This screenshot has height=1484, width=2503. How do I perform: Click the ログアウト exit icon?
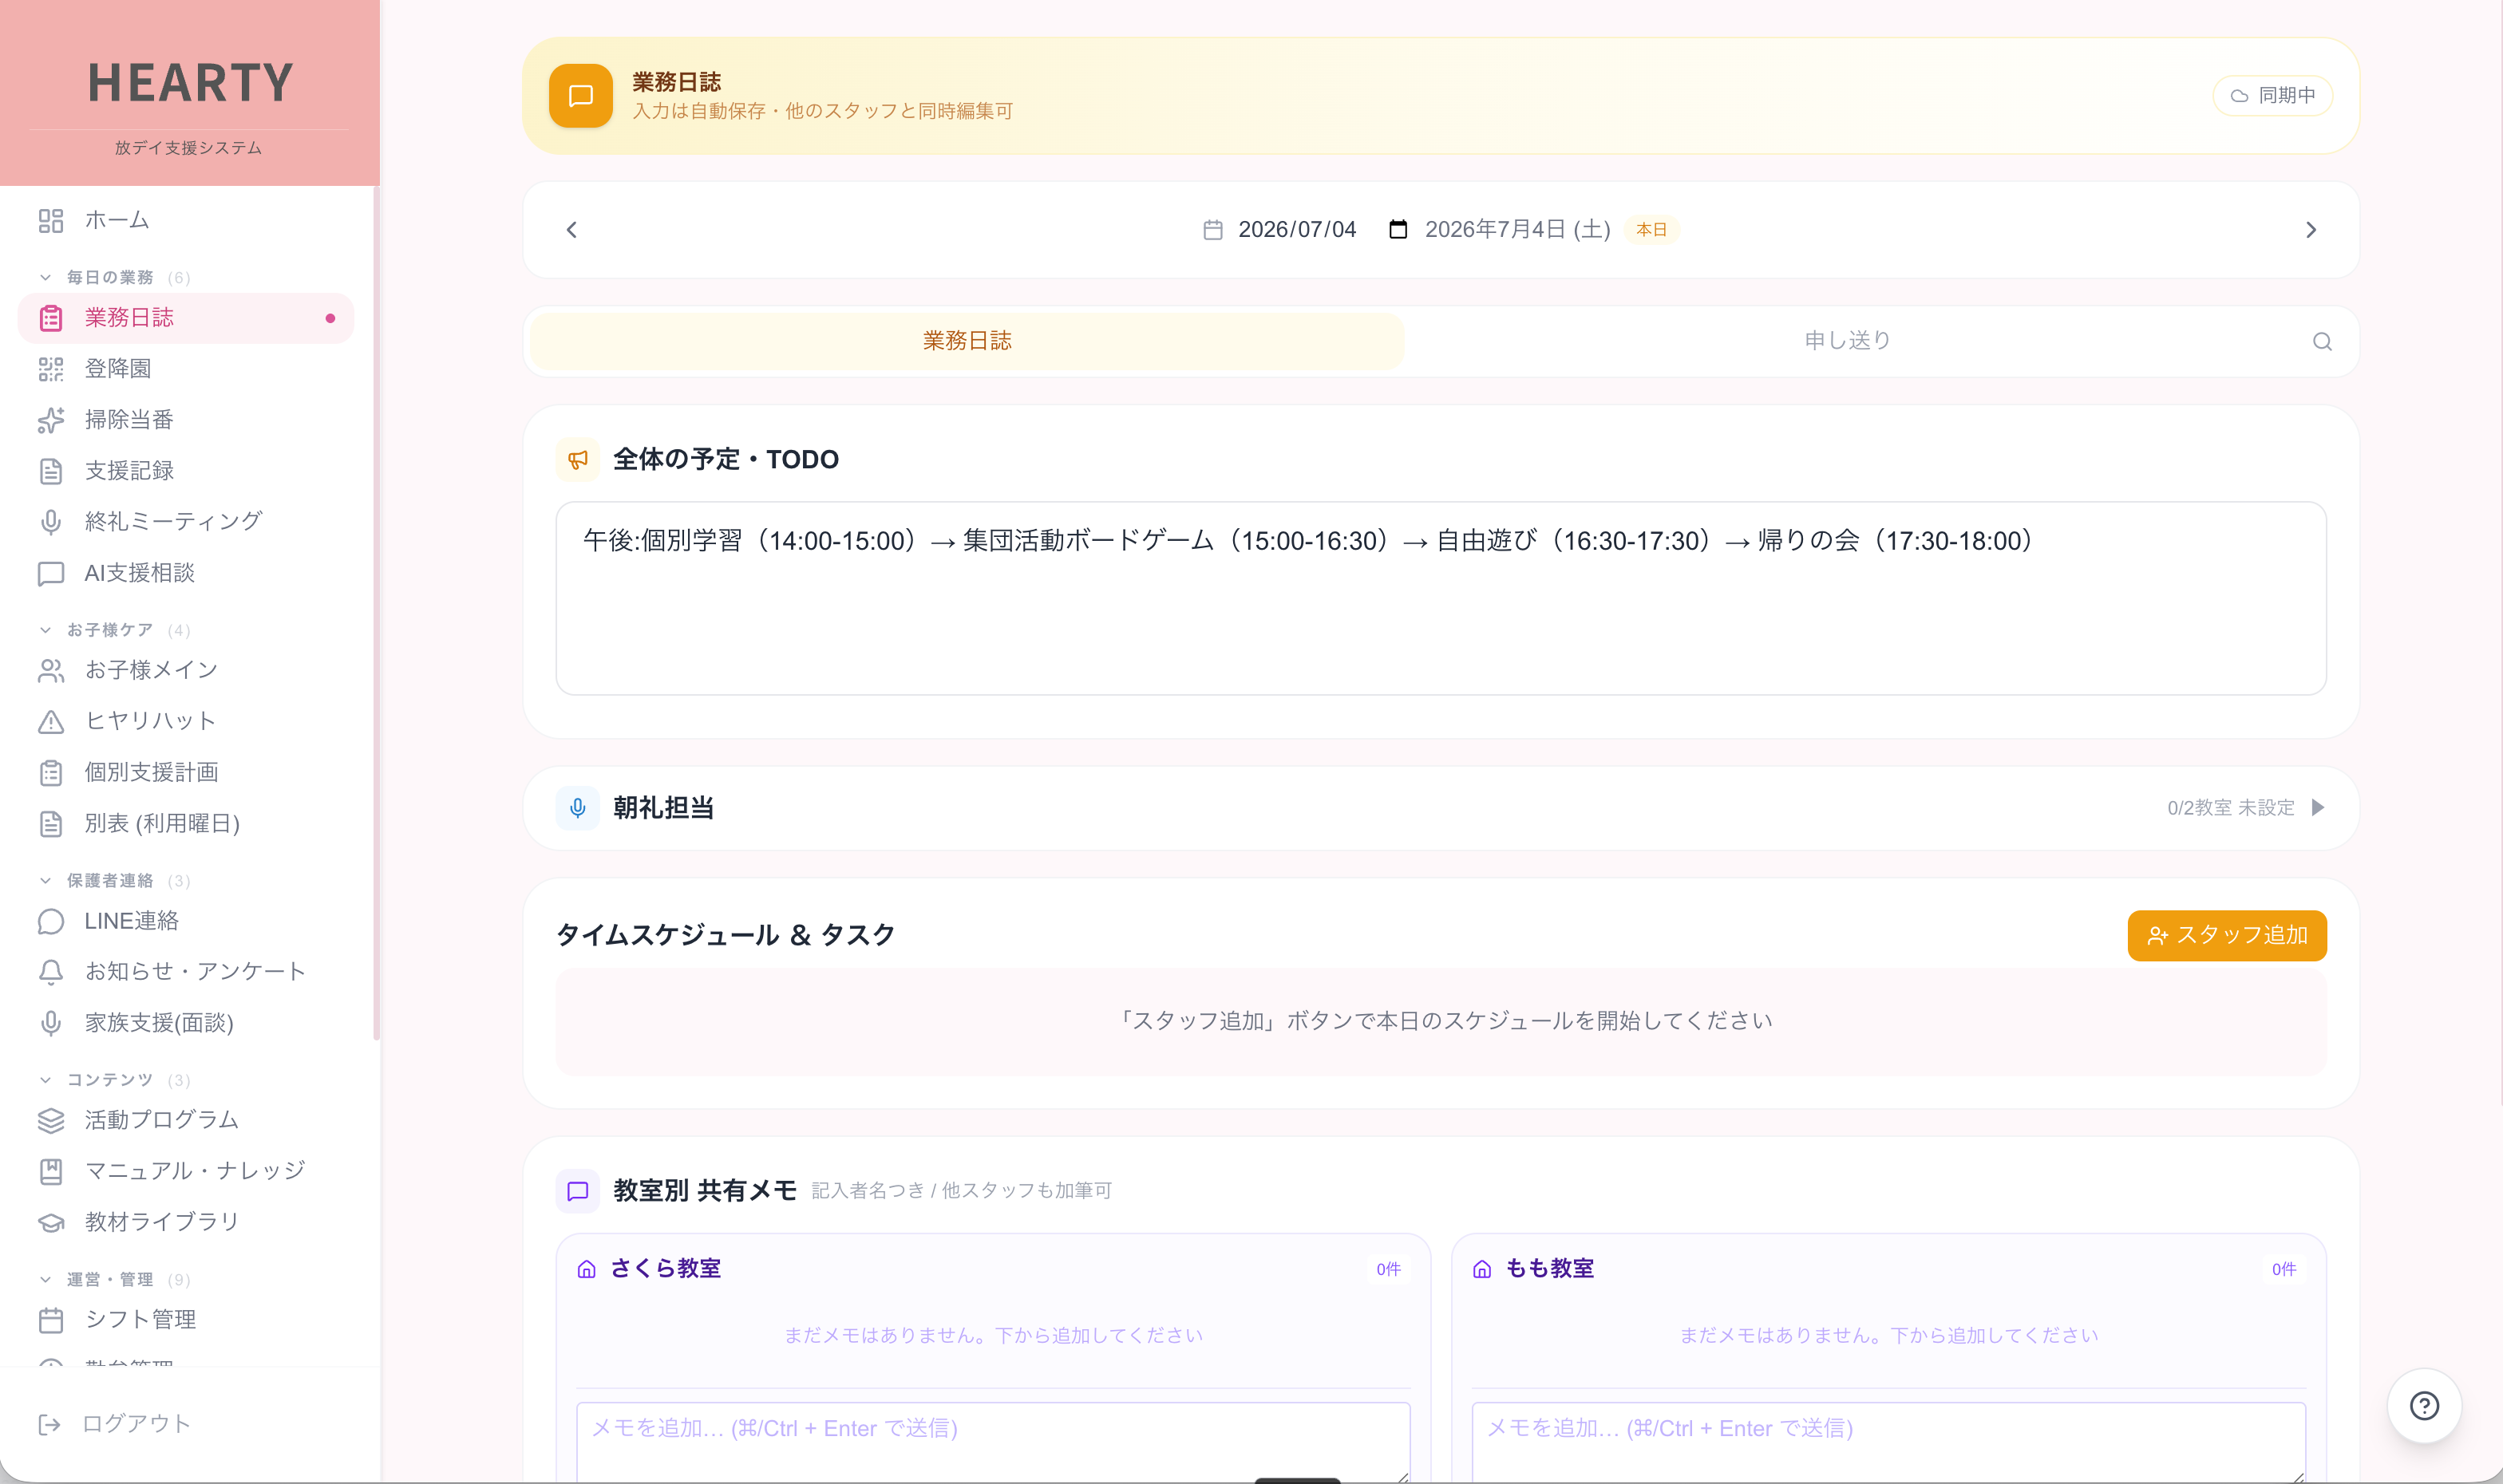(x=49, y=1424)
